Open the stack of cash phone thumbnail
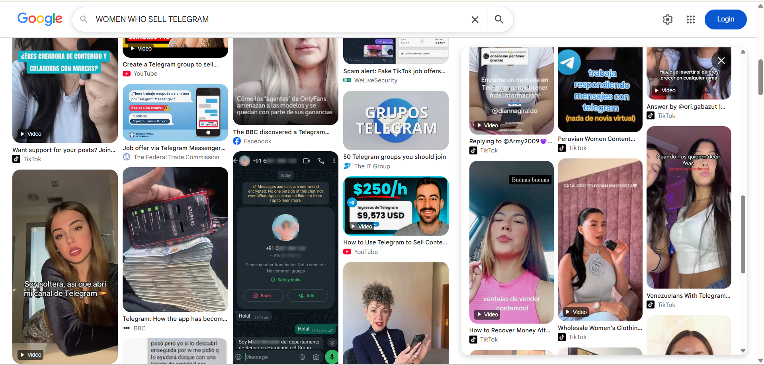This screenshot has height=365, width=764. click(175, 240)
